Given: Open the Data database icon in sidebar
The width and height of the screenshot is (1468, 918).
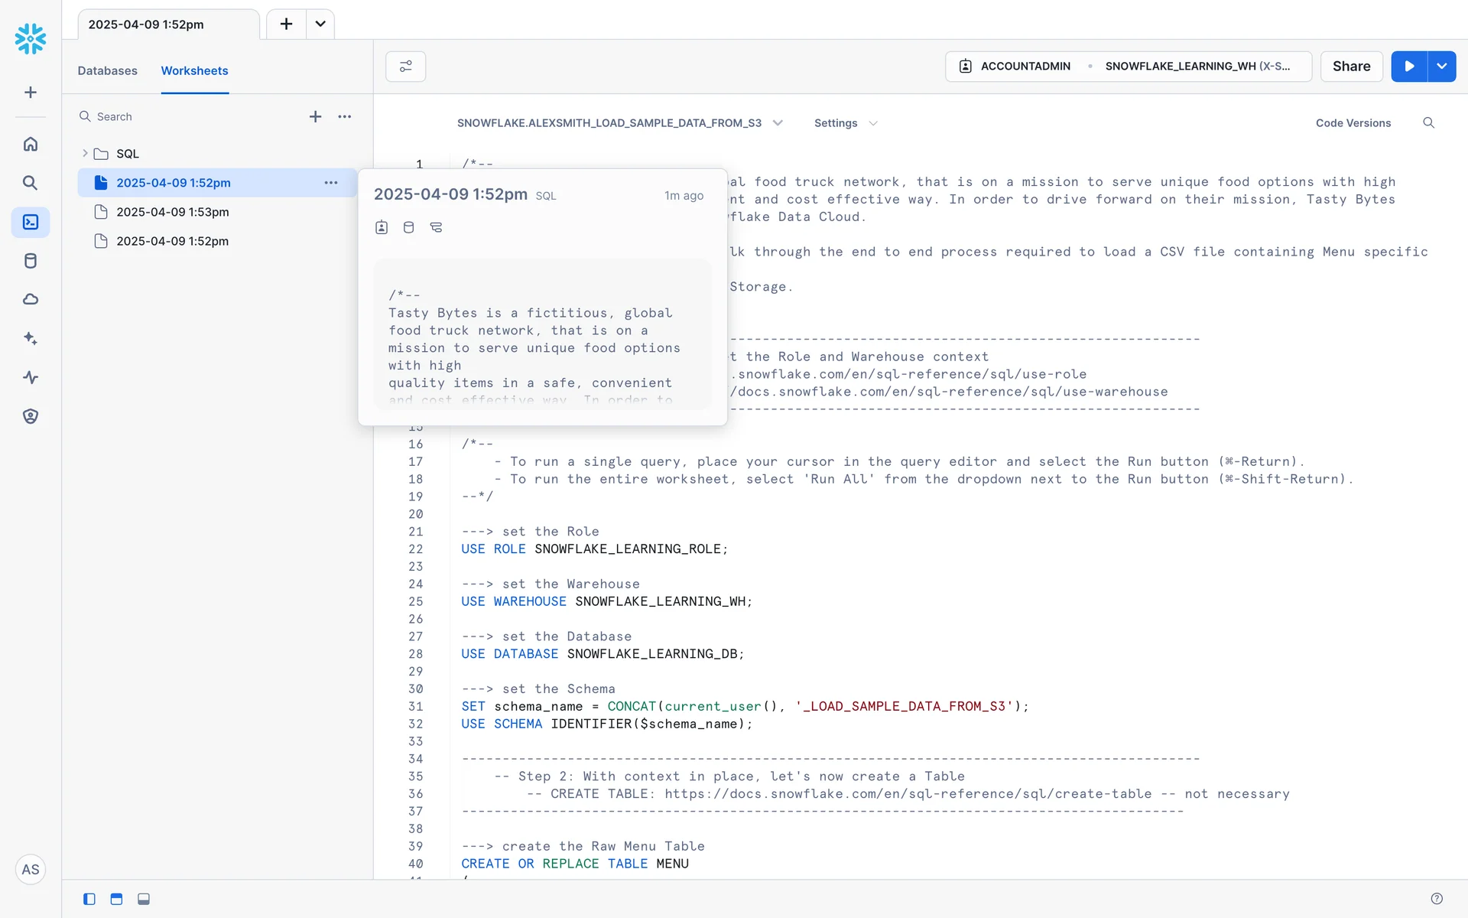Looking at the screenshot, I should pyautogui.click(x=31, y=261).
